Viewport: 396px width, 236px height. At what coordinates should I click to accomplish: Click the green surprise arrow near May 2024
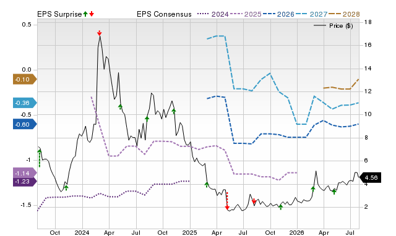click(120, 107)
